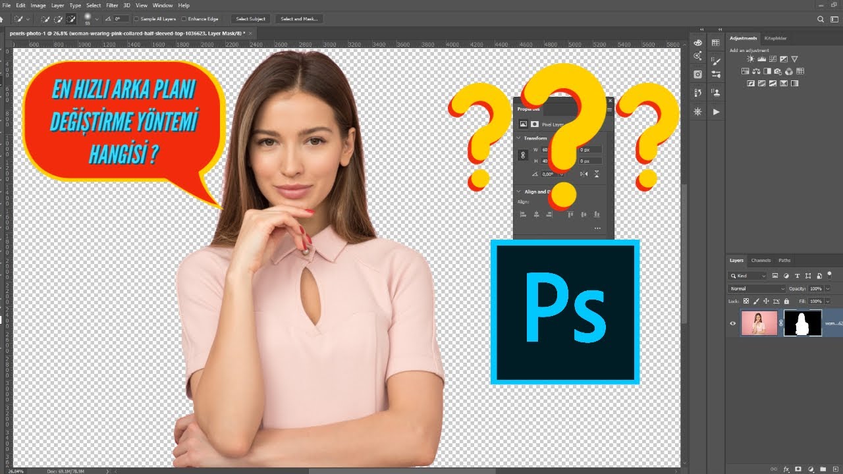Open the Brushes panel icon

717,74
